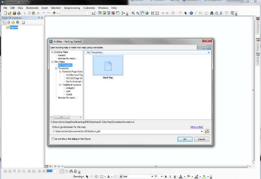Switch dialog to large thumbnails view
This screenshot has height=179, width=261.
(x=209, y=47)
